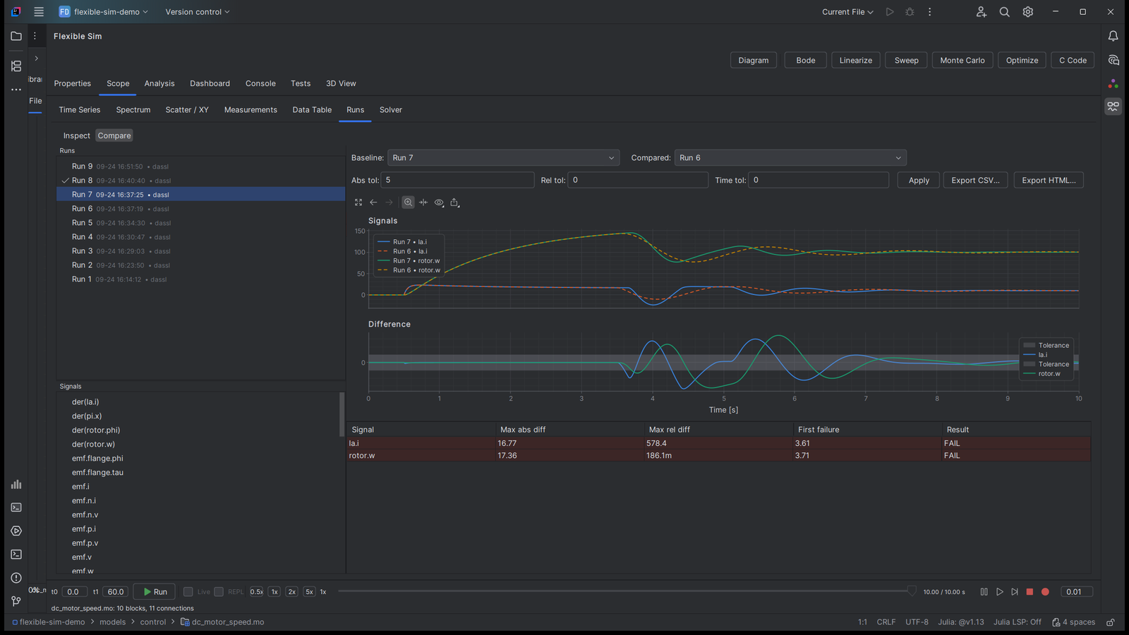The height and width of the screenshot is (635, 1129).
Task: Set playback speed to 2x
Action: [291, 592]
